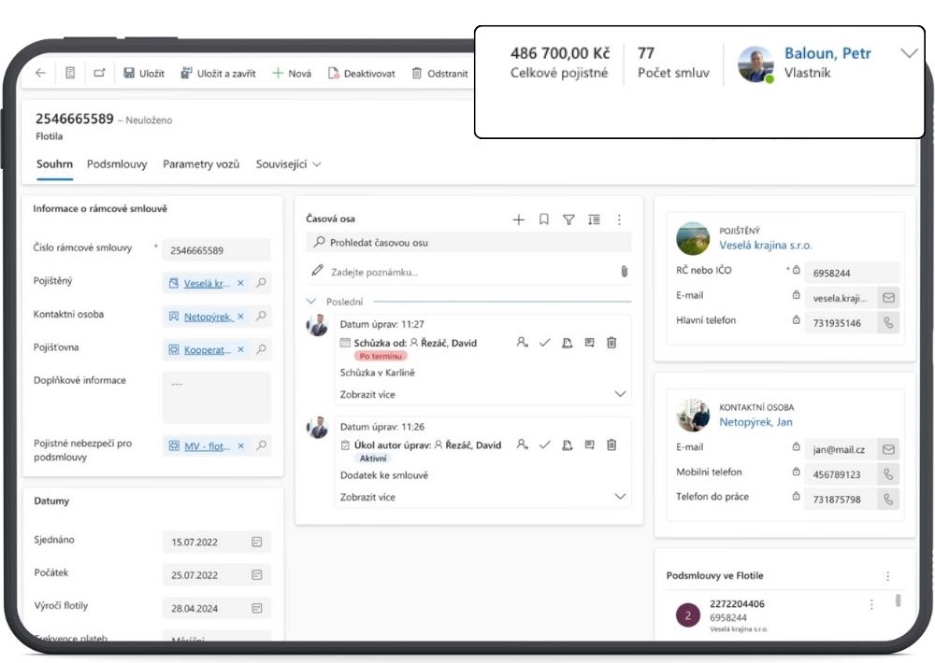Mark the Schůzka activity complete with the checkmark

tap(544, 343)
